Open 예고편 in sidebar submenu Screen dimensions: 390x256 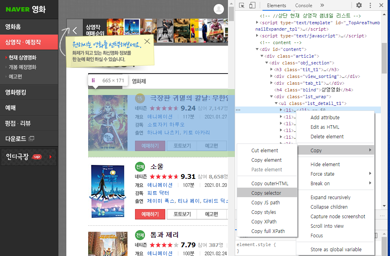click(x=15, y=76)
